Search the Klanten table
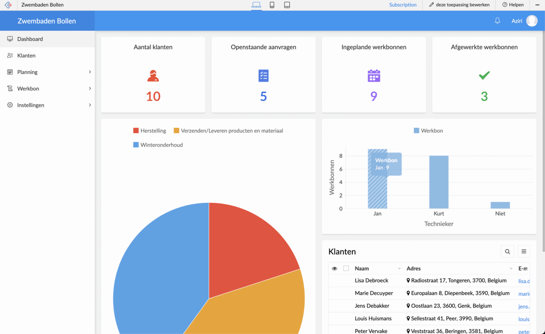 pyautogui.click(x=507, y=252)
